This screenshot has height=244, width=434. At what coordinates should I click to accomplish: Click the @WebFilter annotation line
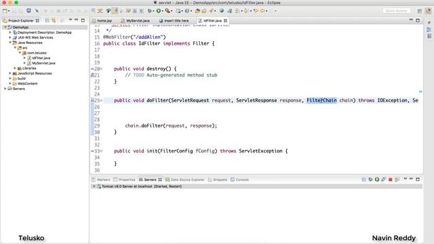[x=134, y=37]
